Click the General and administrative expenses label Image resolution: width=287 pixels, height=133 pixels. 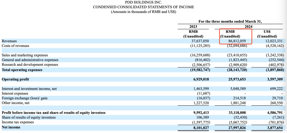coord(30,60)
